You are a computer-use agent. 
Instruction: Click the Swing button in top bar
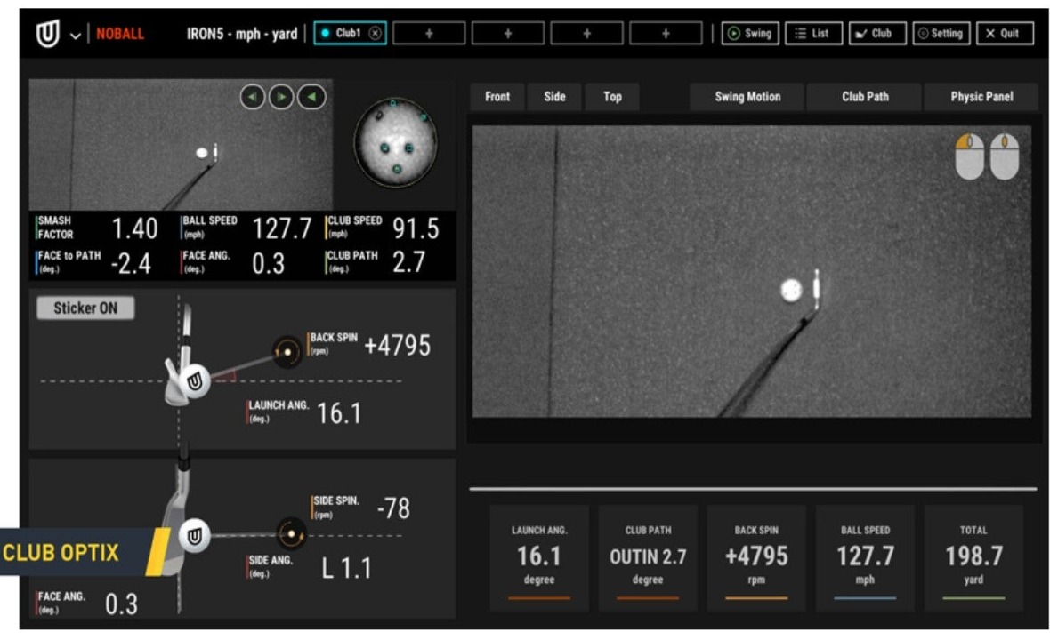pyautogui.click(x=749, y=34)
